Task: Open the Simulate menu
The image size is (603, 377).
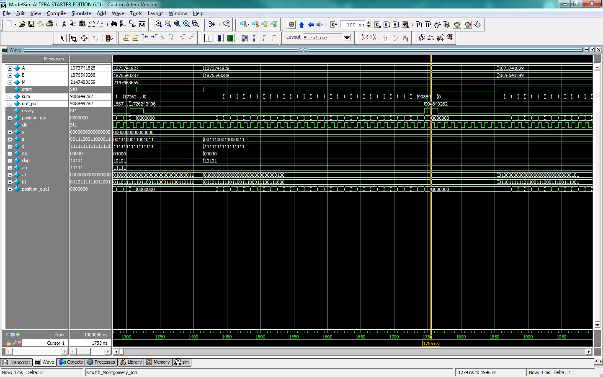Action: point(81,13)
